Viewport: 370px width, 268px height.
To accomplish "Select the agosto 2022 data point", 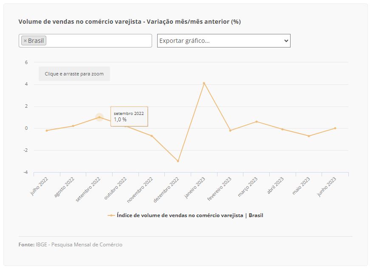I will click(x=73, y=126).
